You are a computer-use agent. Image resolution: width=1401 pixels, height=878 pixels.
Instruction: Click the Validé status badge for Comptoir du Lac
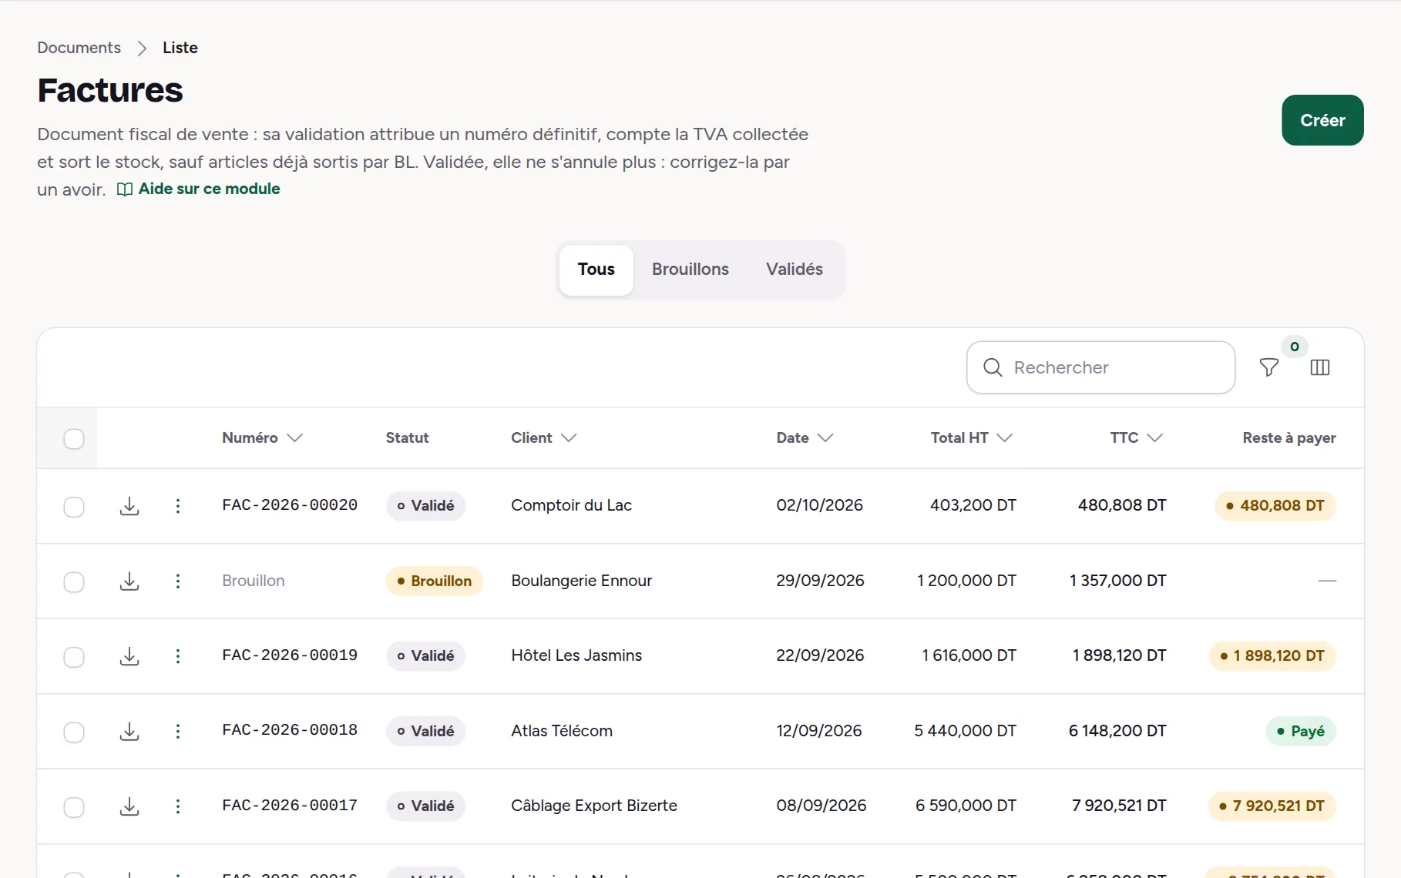(425, 506)
